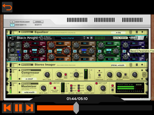
Task: Save the Black Knight patch with the disk icon
Action: [x=92, y=38]
